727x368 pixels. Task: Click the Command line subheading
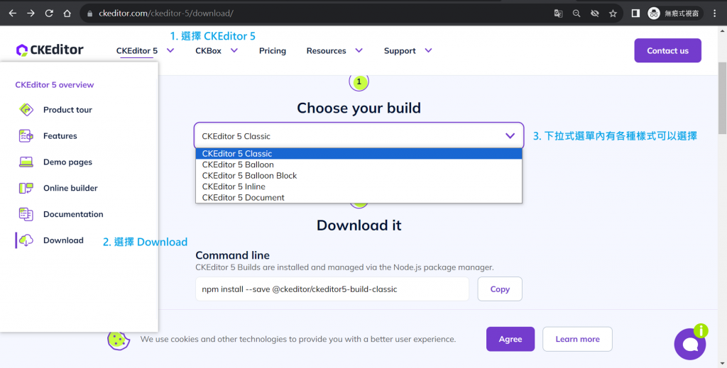coord(232,255)
